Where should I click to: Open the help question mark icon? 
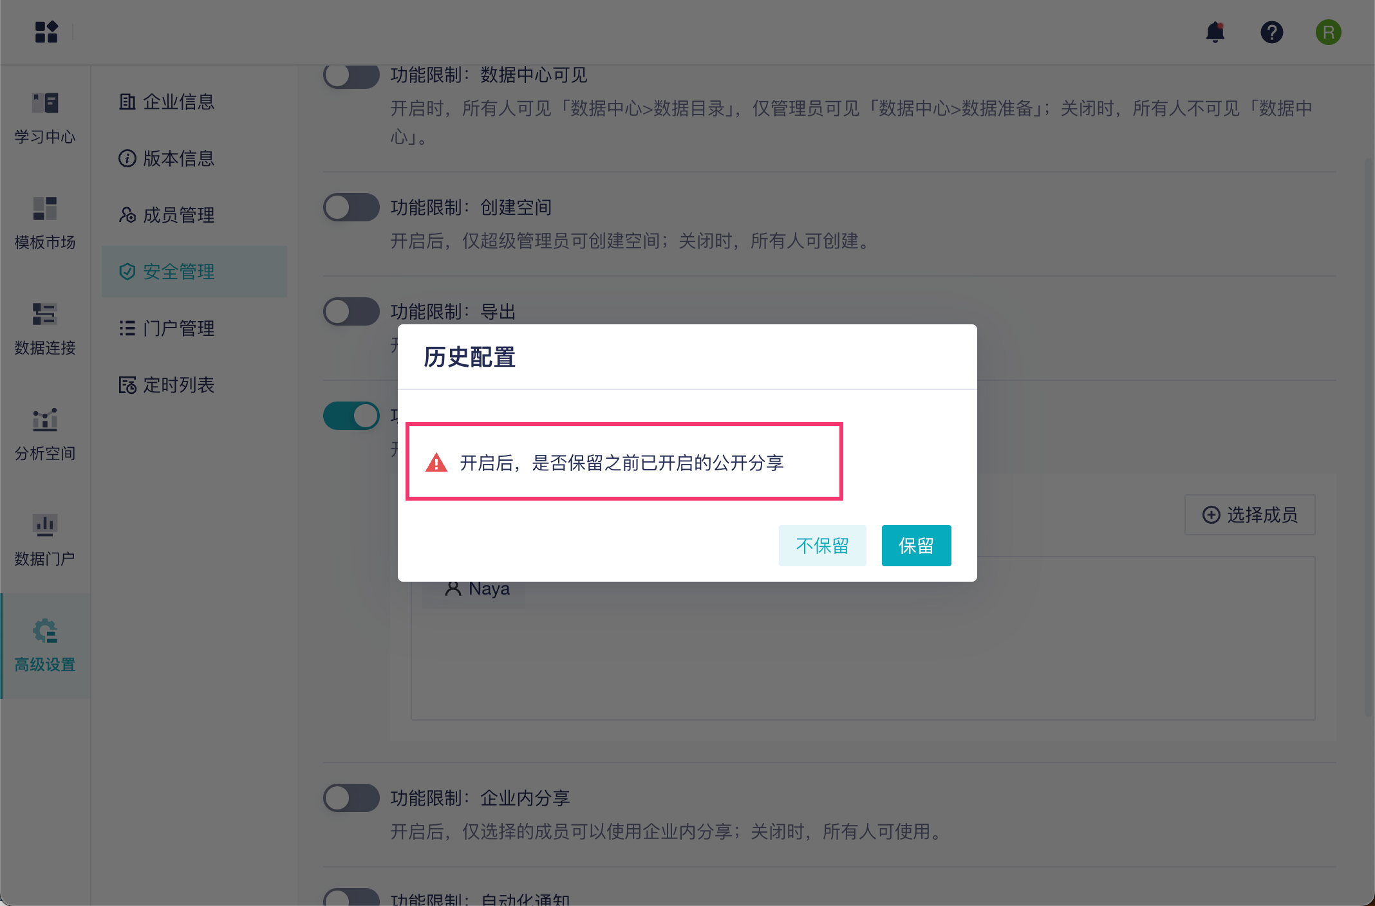1271,32
